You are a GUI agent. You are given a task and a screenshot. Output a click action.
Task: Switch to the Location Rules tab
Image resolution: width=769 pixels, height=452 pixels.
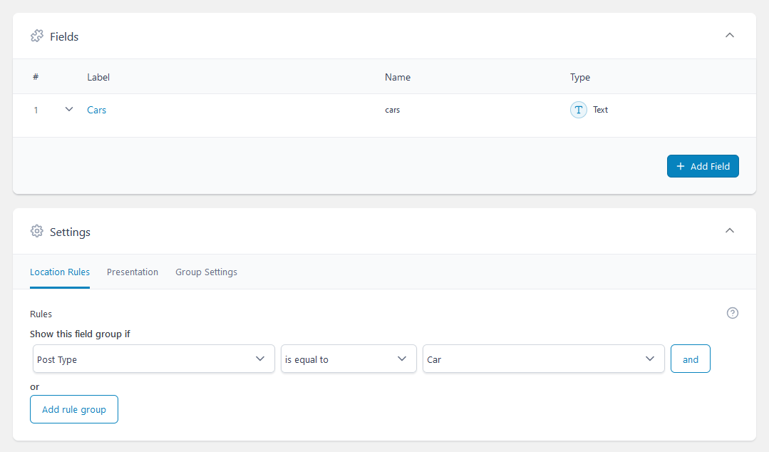point(60,272)
